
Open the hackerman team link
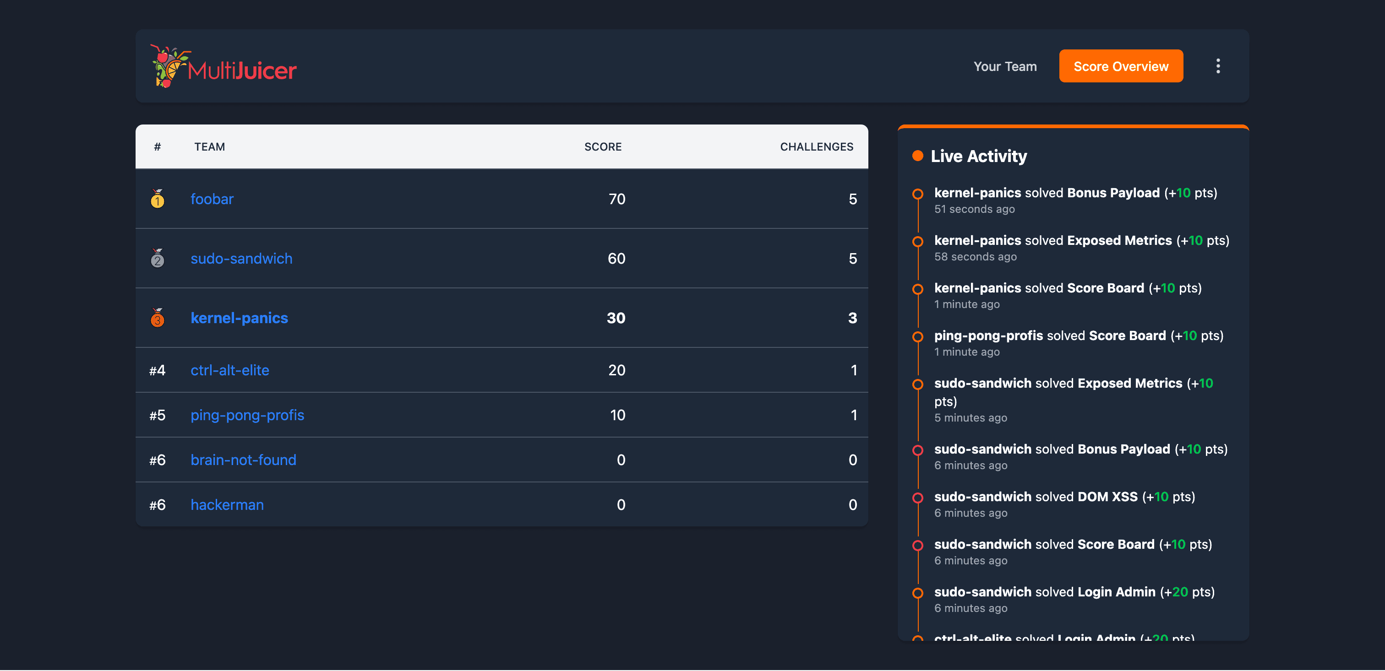(227, 505)
